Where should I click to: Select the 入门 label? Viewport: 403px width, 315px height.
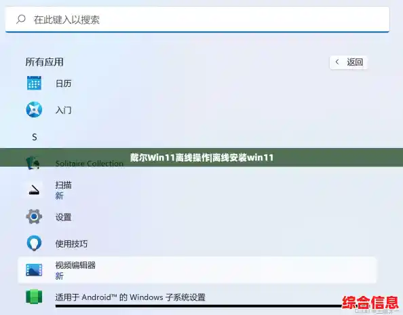coord(63,110)
